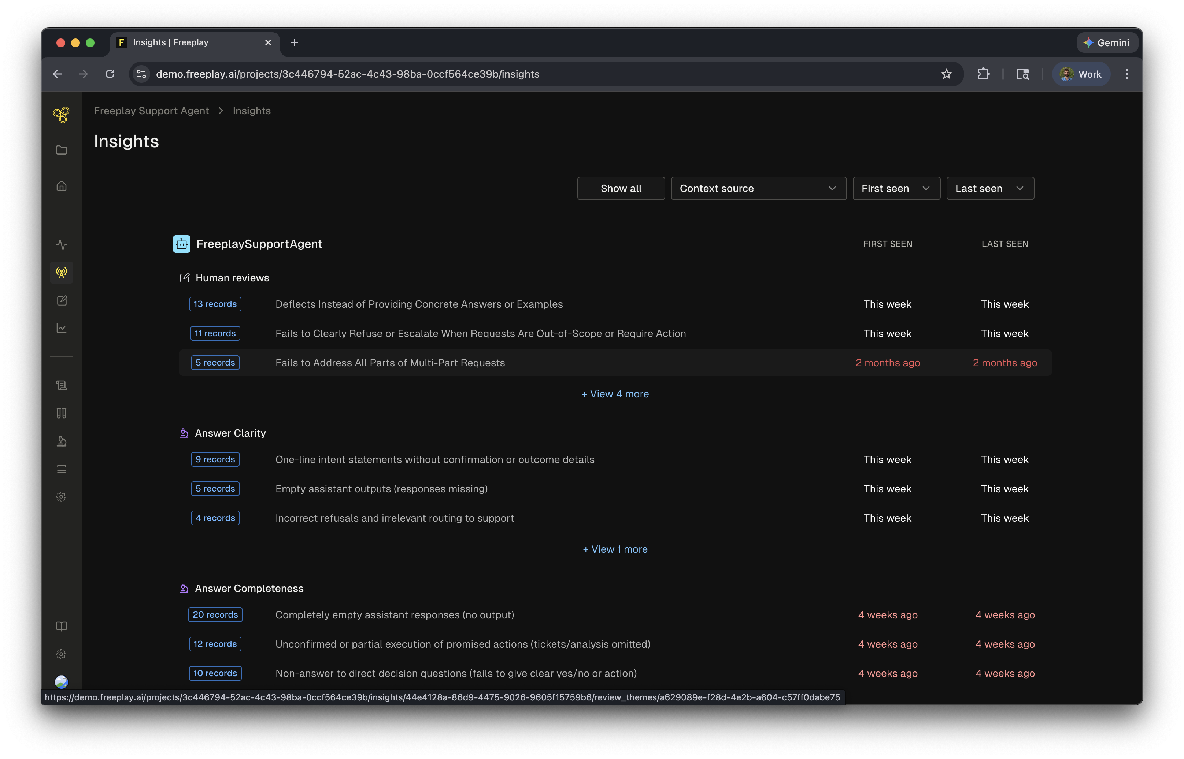This screenshot has width=1184, height=759.
Task: Open the prompt editor icon in sidebar
Action: (62, 300)
